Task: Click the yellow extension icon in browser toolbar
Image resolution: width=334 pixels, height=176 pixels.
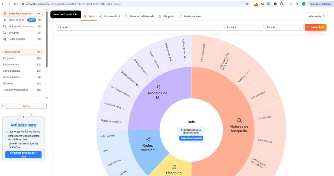Action: coord(263,4)
